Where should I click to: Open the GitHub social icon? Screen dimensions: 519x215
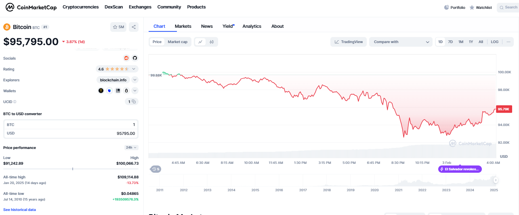[135, 58]
